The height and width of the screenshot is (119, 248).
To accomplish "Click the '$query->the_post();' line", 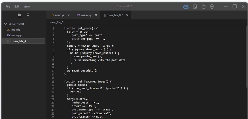I will 88,56.
